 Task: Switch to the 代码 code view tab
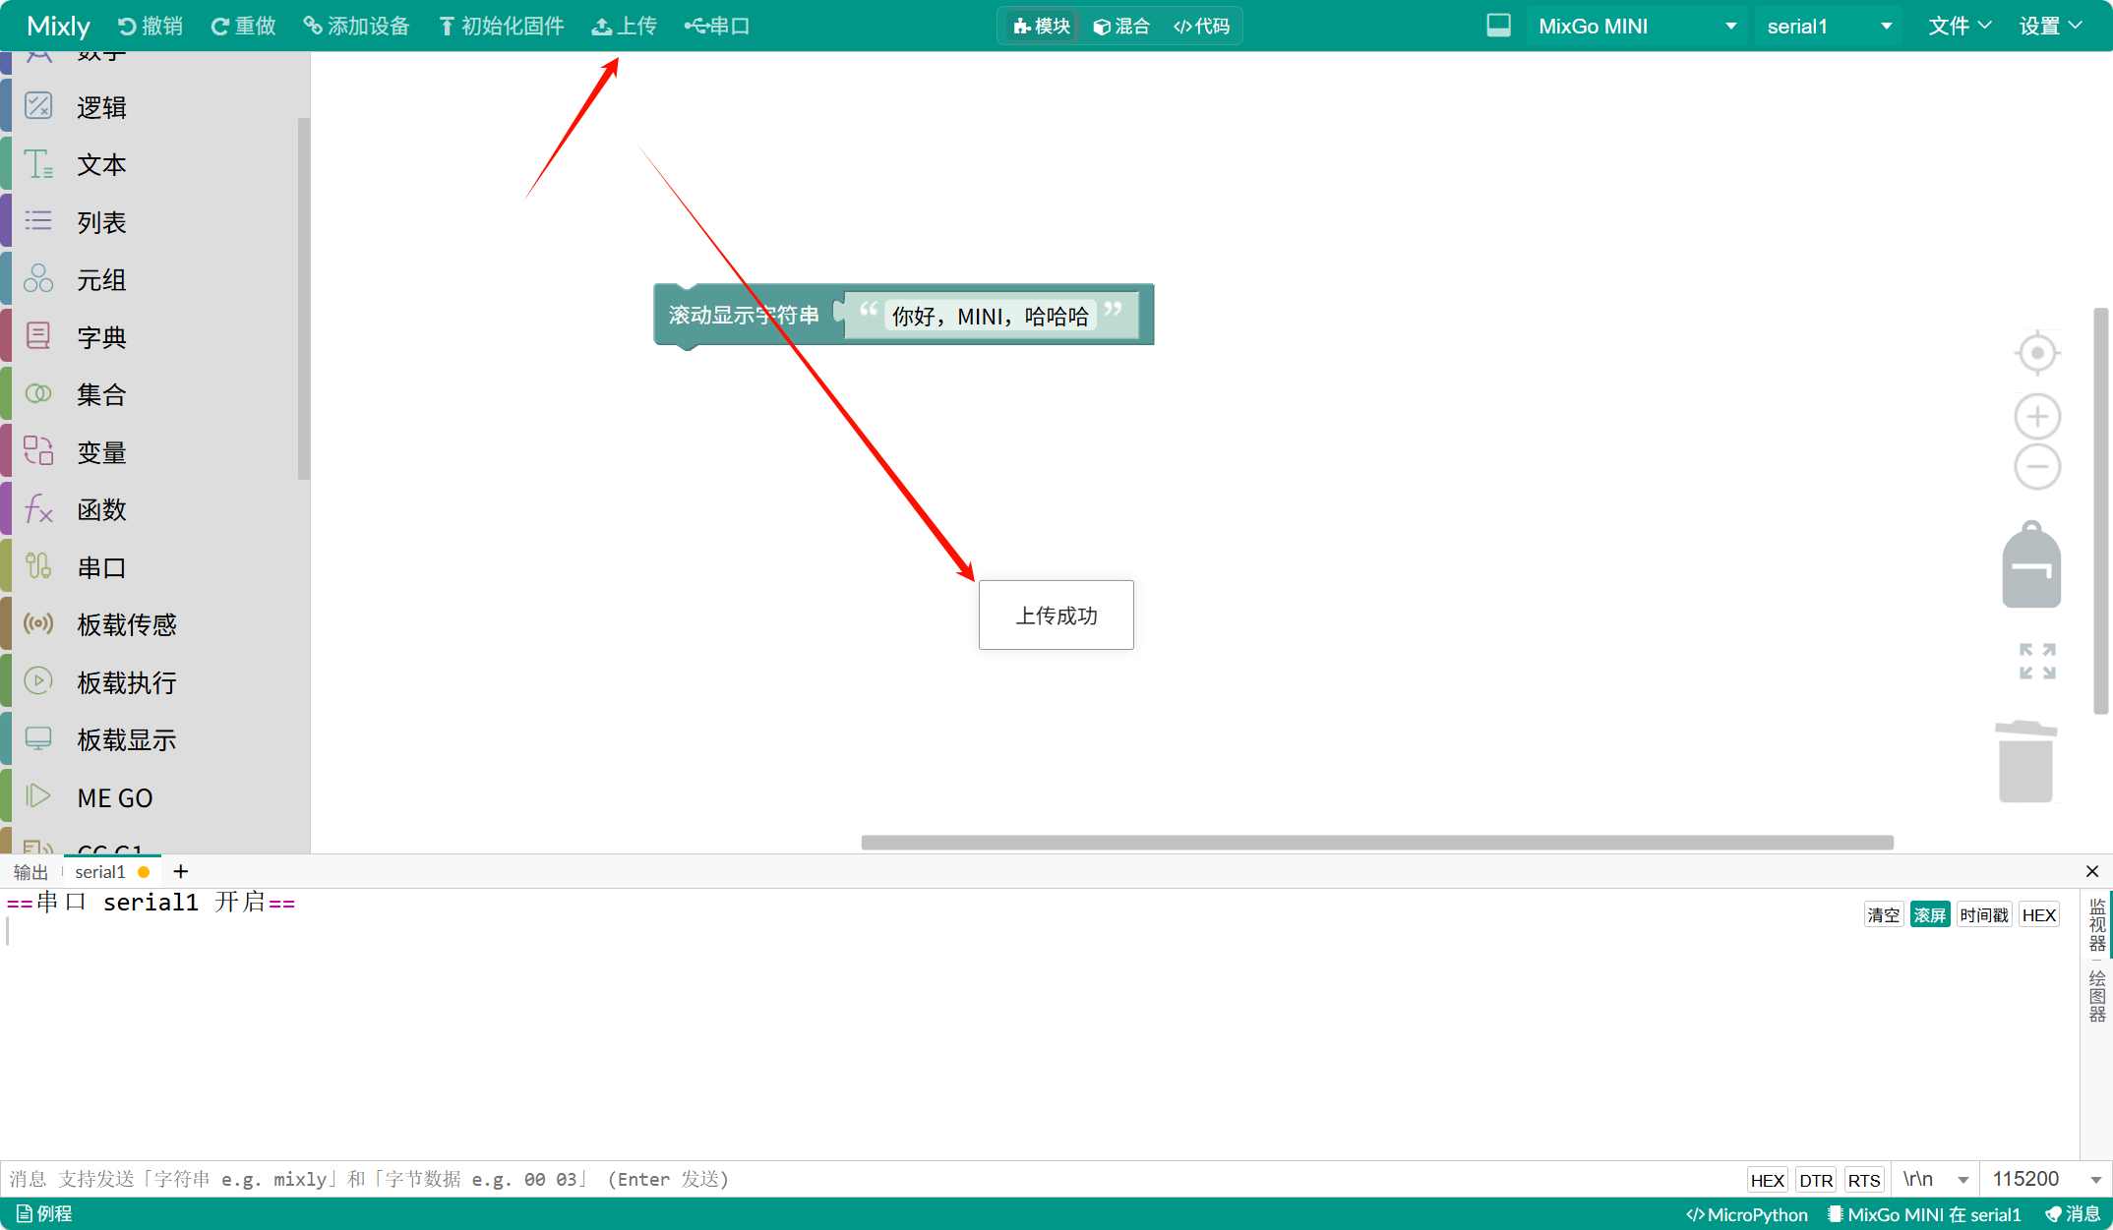tap(1202, 27)
